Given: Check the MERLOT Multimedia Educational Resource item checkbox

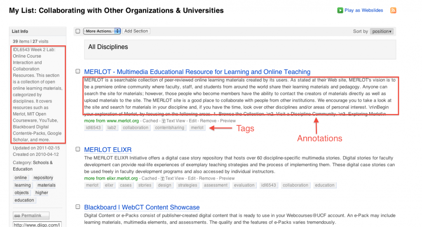Looking at the screenshot, I should 78,72.
